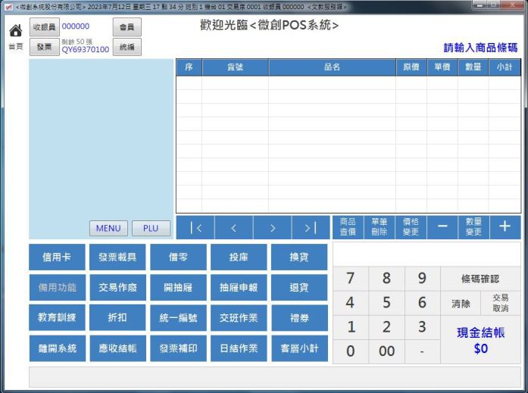Click 現金結帳 cash checkout $0
528x393 pixels.
click(x=480, y=340)
